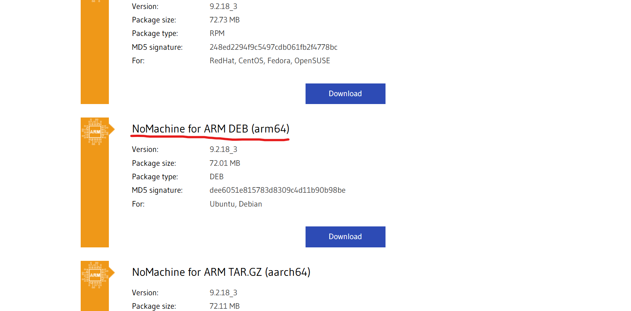Click ARM chip icon beside DEB arm64 package
This screenshot has height=311, width=631.
[x=95, y=131]
